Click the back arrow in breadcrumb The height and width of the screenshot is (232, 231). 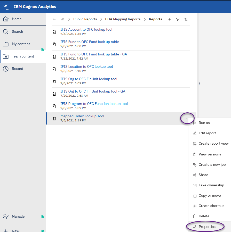pyautogui.click(x=54, y=19)
